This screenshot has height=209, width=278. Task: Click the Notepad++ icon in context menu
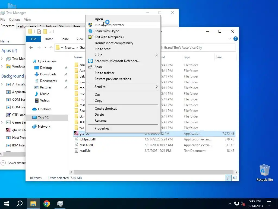tap(90, 37)
